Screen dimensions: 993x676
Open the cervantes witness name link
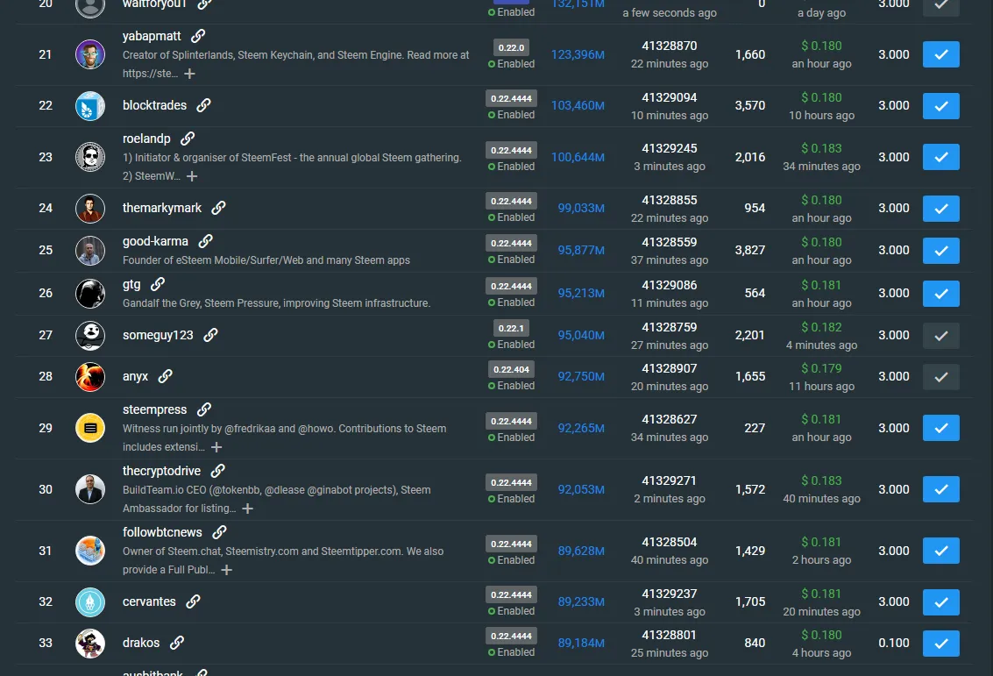pyautogui.click(x=149, y=601)
